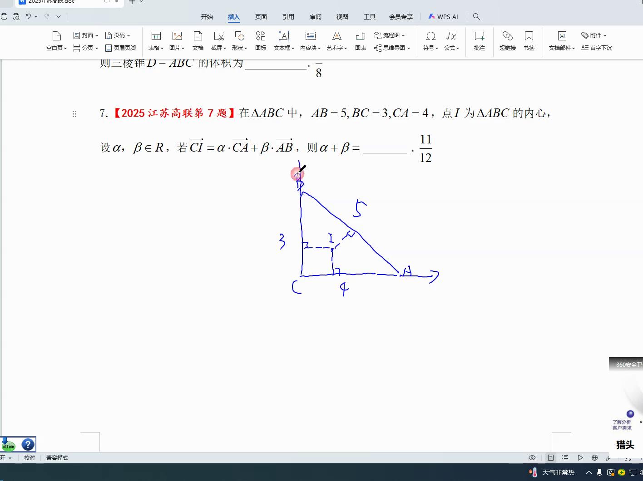643x481 pixels.
Task: Click the 图表 chart icon
Action: [x=361, y=36]
